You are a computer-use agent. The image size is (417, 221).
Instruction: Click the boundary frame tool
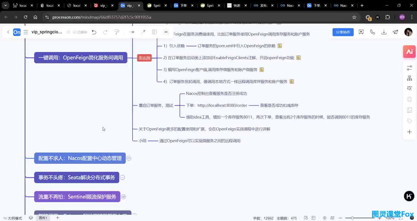(x=166, y=32)
